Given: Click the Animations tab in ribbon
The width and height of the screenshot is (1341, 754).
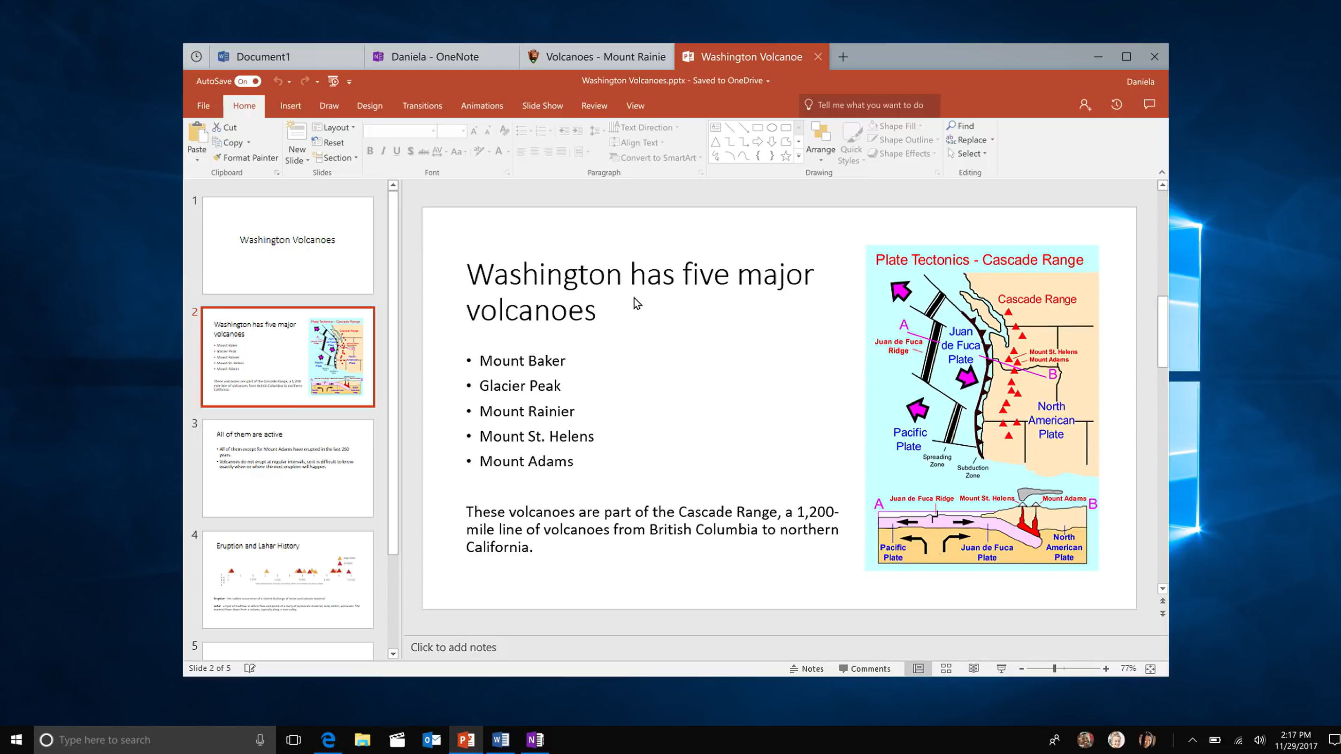Looking at the screenshot, I should point(482,105).
